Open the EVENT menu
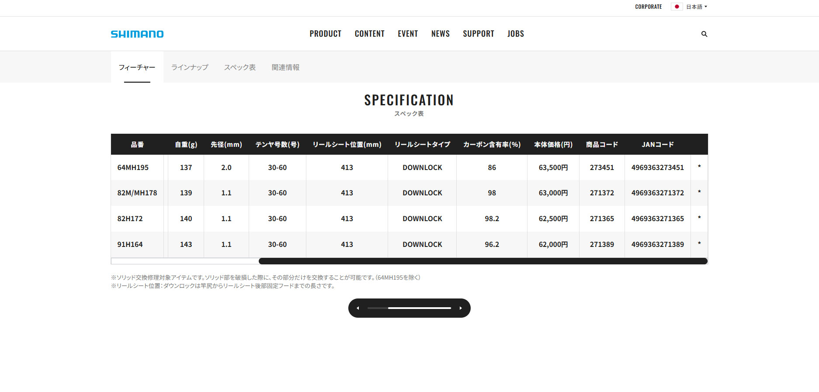The width and height of the screenshot is (819, 392). (408, 34)
